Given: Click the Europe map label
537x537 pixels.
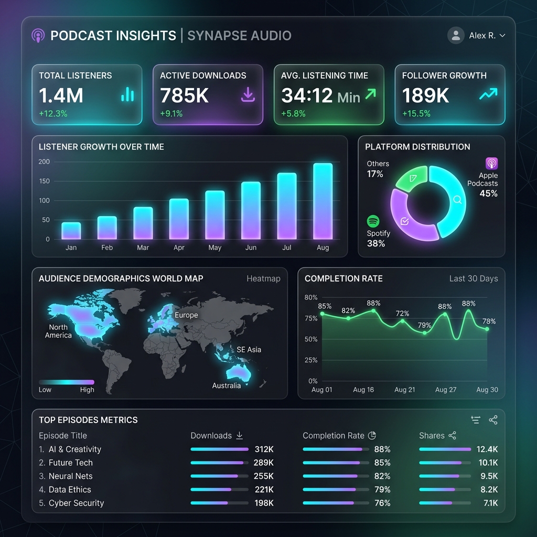Looking at the screenshot, I should click(186, 315).
